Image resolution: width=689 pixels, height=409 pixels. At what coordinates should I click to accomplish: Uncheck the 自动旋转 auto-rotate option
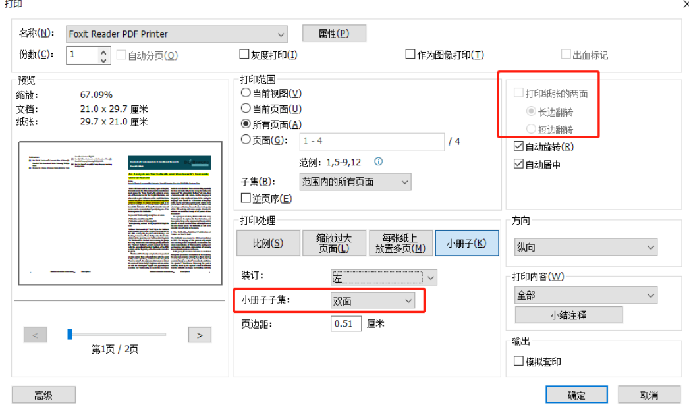click(518, 146)
